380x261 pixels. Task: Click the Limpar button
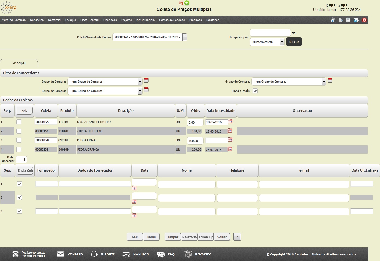173,237
